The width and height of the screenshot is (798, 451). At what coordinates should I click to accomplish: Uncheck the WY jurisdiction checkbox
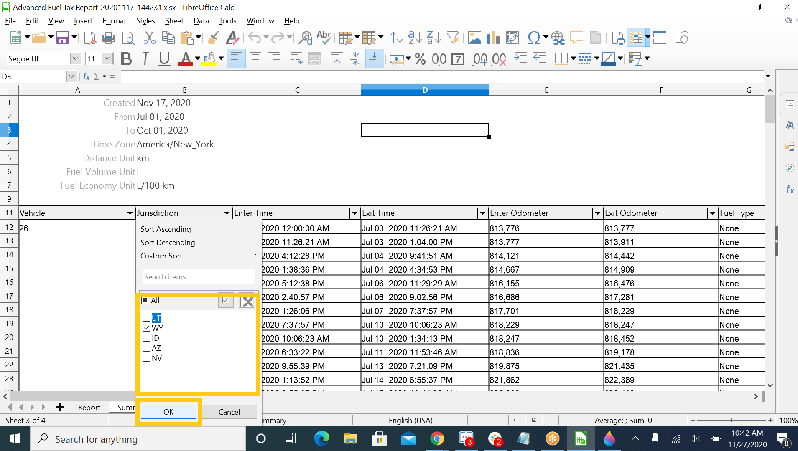click(x=147, y=328)
